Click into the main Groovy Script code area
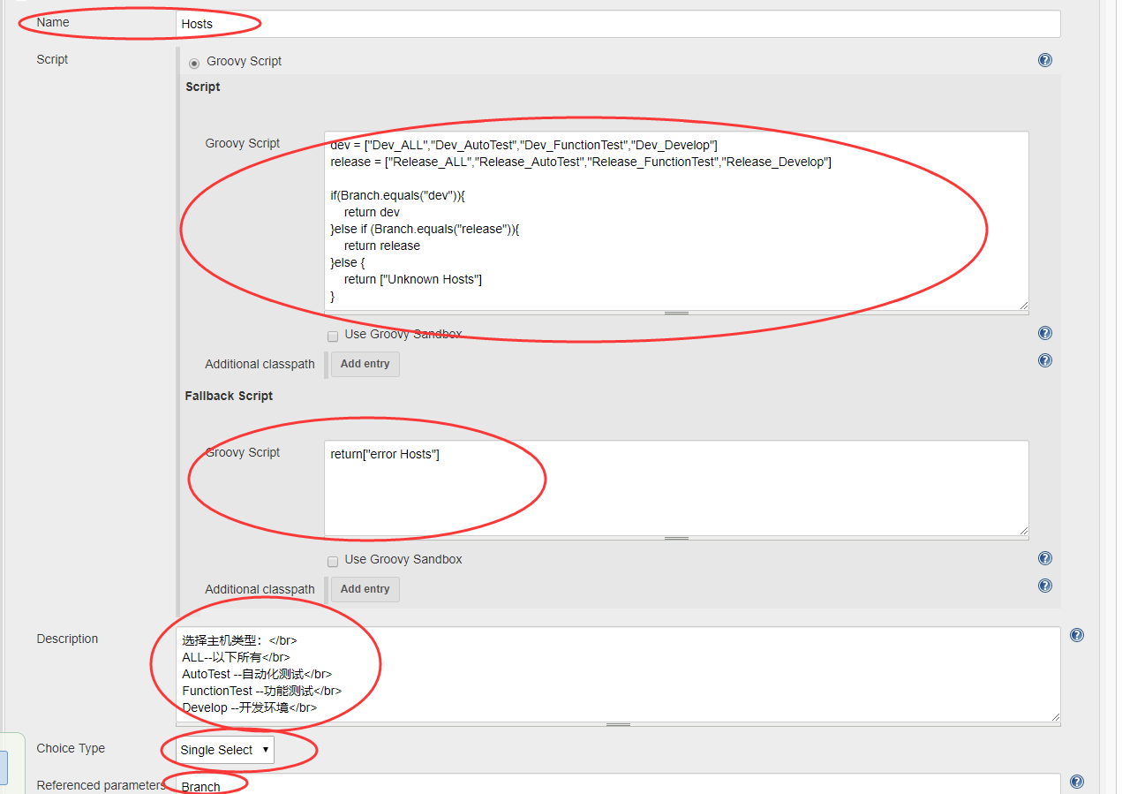The width and height of the screenshot is (1122, 794). pos(676,221)
